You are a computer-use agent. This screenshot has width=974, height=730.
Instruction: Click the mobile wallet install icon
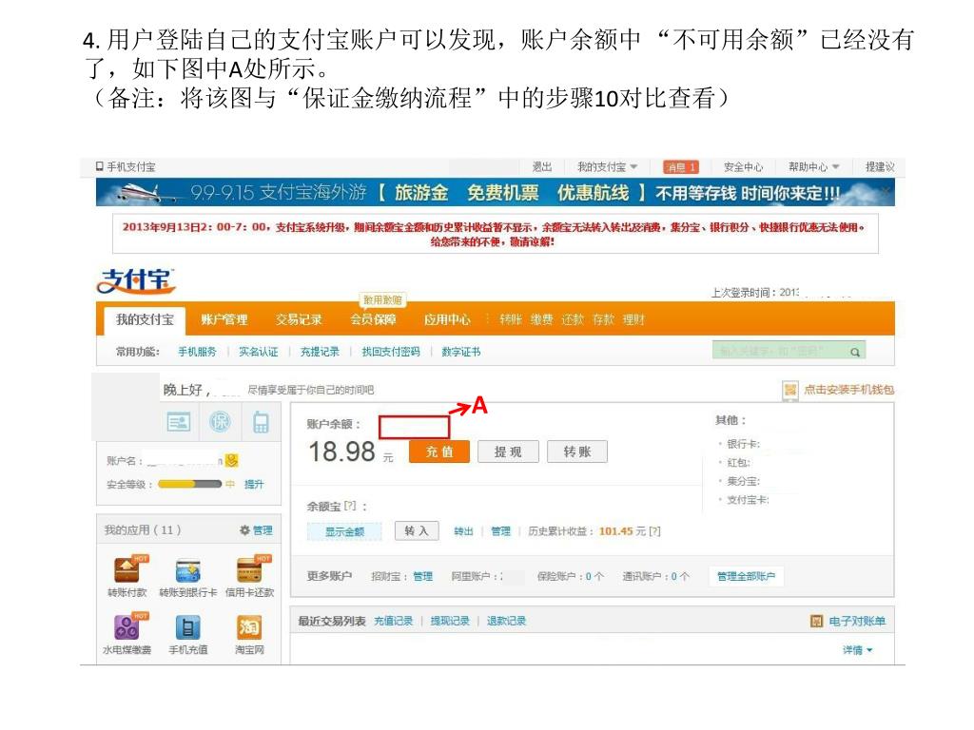click(790, 390)
